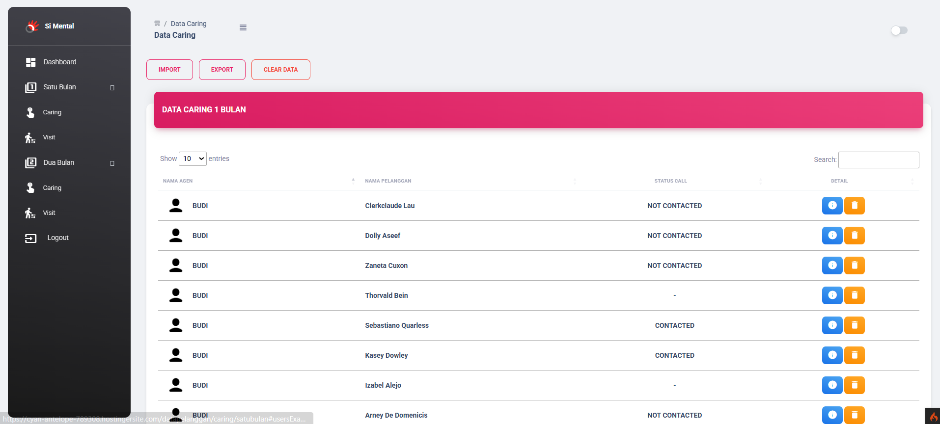Open the Show entries count dropdown
The width and height of the screenshot is (940, 424).
(193, 159)
